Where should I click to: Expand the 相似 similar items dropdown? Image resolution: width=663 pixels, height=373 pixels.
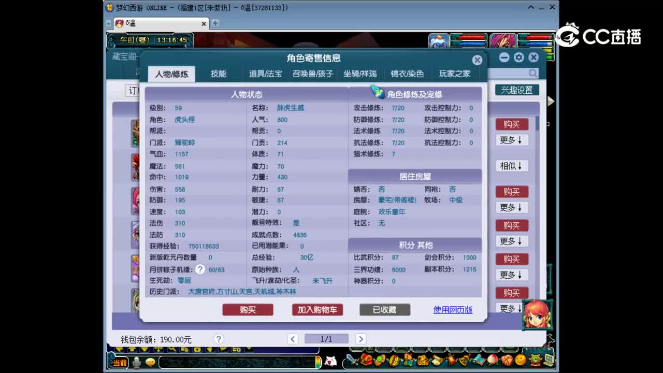[x=512, y=166]
